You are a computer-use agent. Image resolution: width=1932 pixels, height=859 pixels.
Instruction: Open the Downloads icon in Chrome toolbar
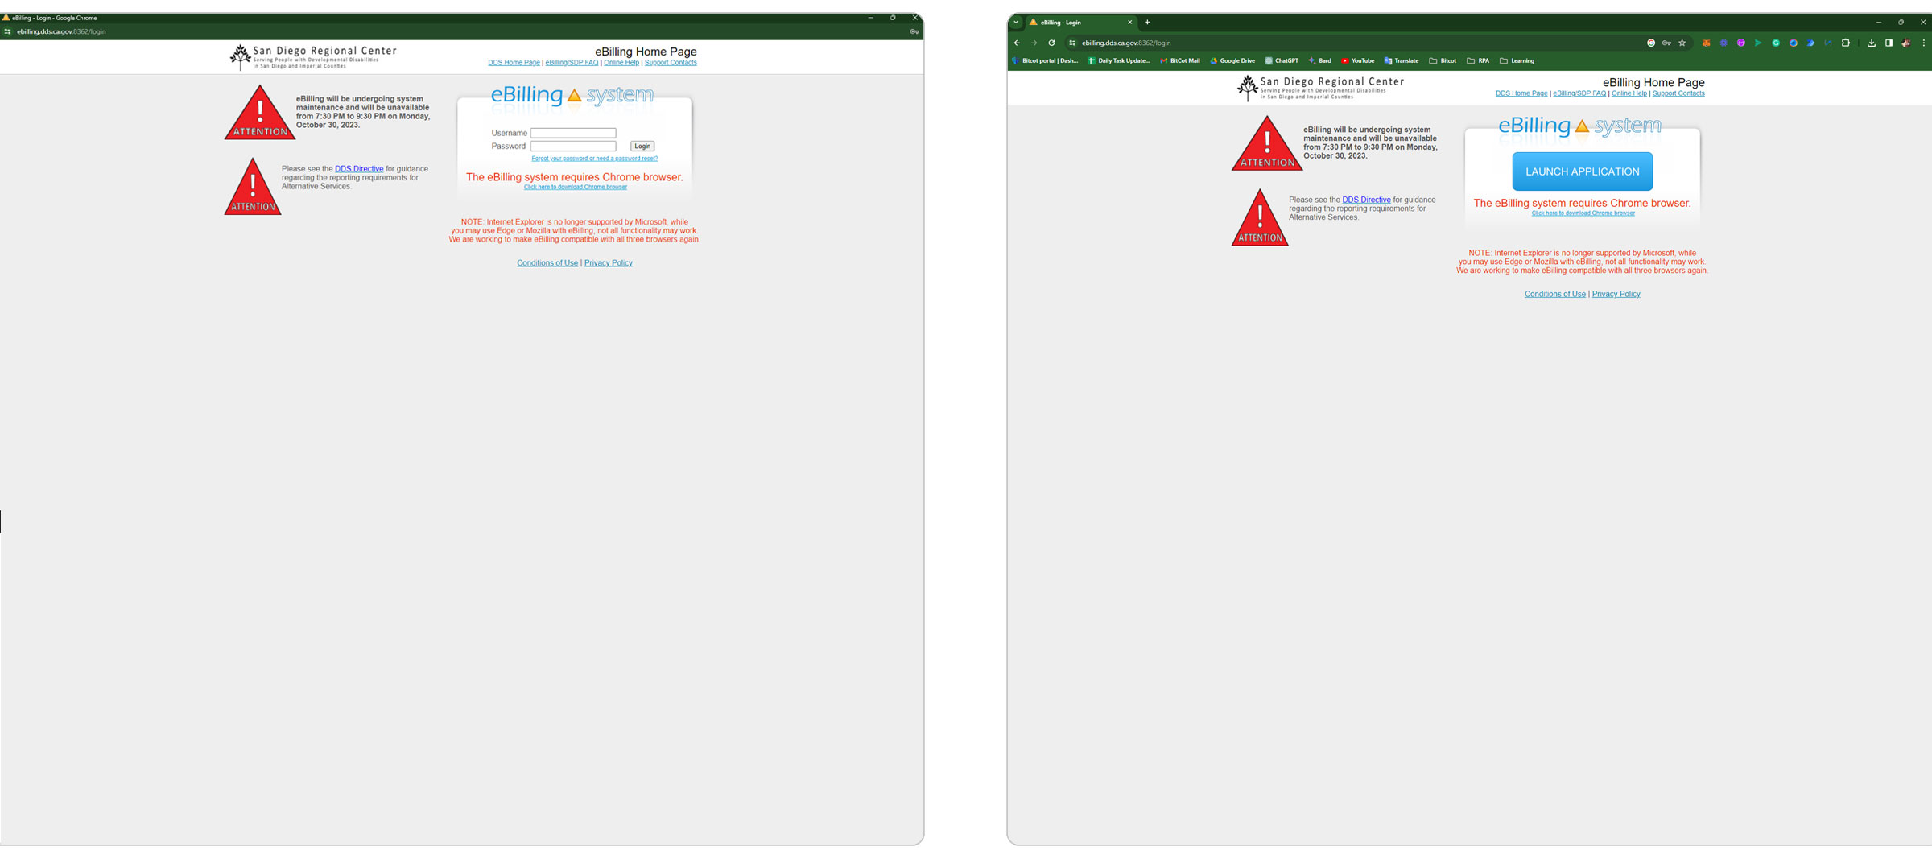[1872, 43]
